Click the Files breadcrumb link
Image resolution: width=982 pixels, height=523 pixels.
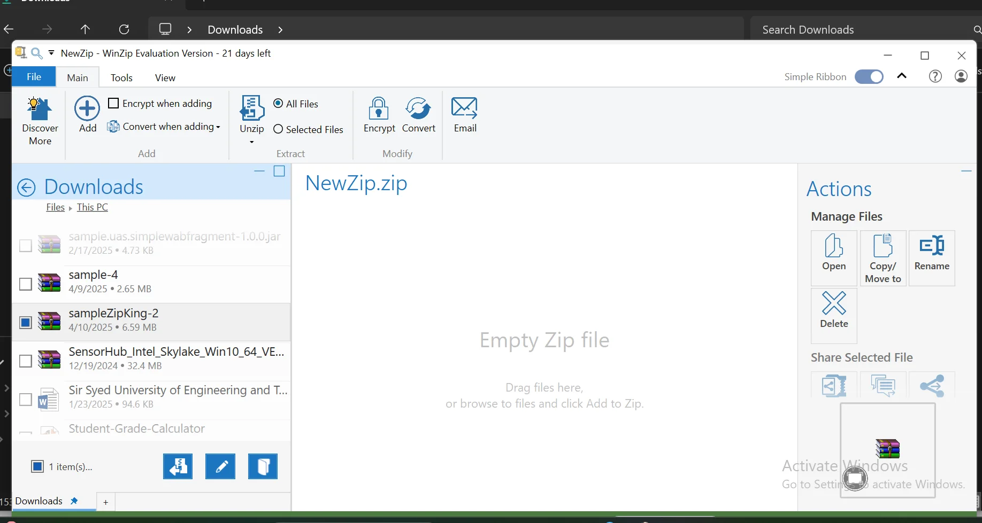[x=55, y=207]
